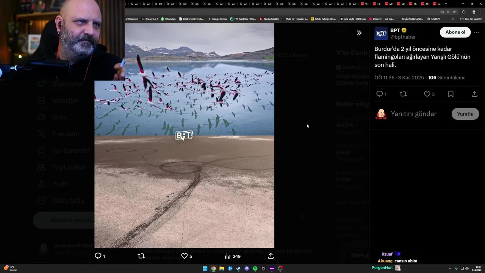Open Spotify from the taskbar
This screenshot has width=485, height=273.
click(255, 268)
